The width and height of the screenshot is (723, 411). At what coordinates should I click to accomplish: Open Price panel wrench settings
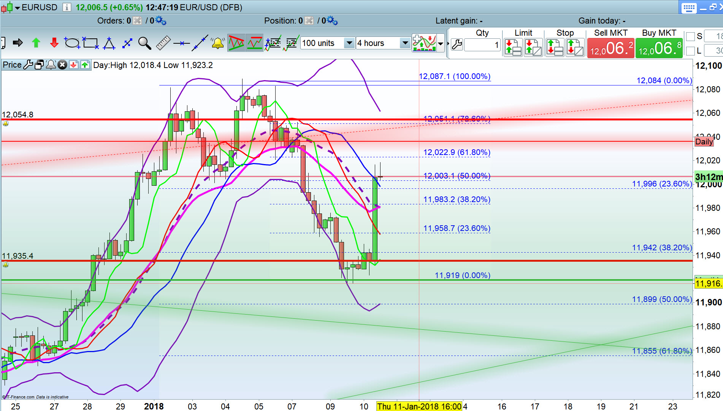(28, 65)
